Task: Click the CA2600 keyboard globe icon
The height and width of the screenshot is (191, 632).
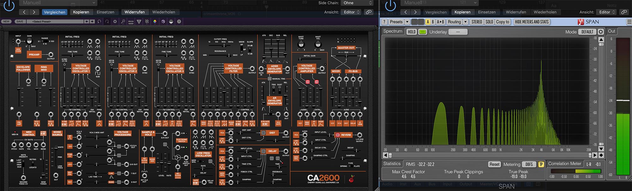Action: coord(171,21)
